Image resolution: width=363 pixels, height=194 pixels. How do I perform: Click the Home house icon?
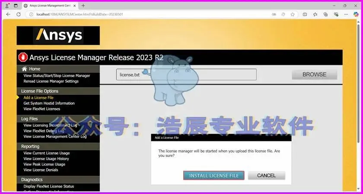[x=24, y=69]
